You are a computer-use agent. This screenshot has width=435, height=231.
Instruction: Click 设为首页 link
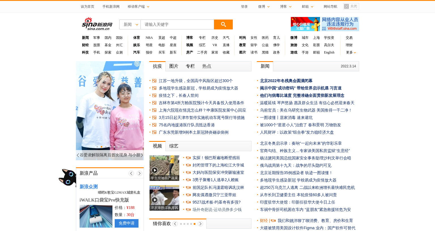(87, 7)
